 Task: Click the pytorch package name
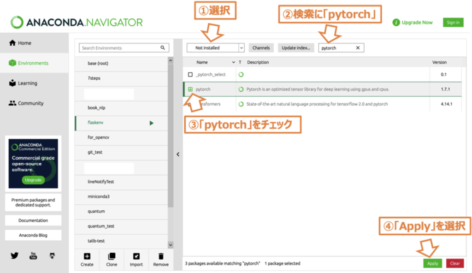click(x=203, y=89)
